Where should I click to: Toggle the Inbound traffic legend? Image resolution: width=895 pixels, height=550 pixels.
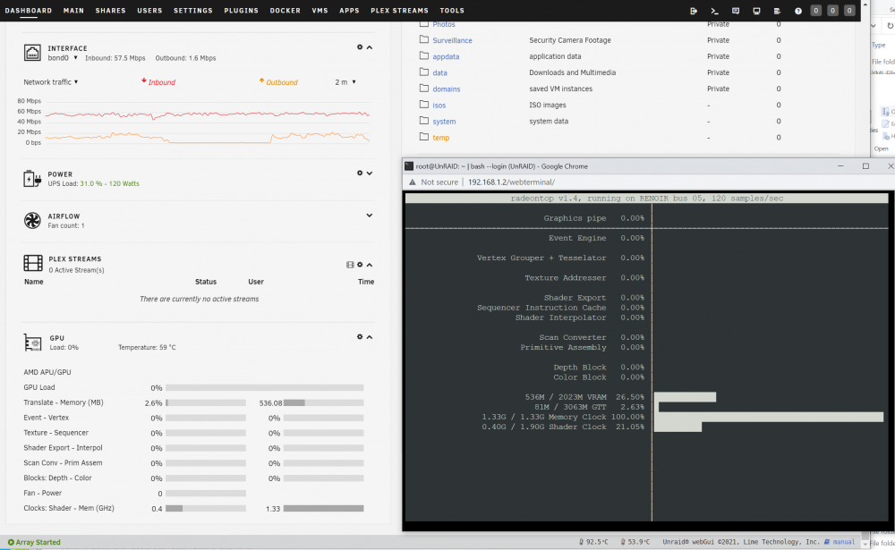(x=158, y=82)
